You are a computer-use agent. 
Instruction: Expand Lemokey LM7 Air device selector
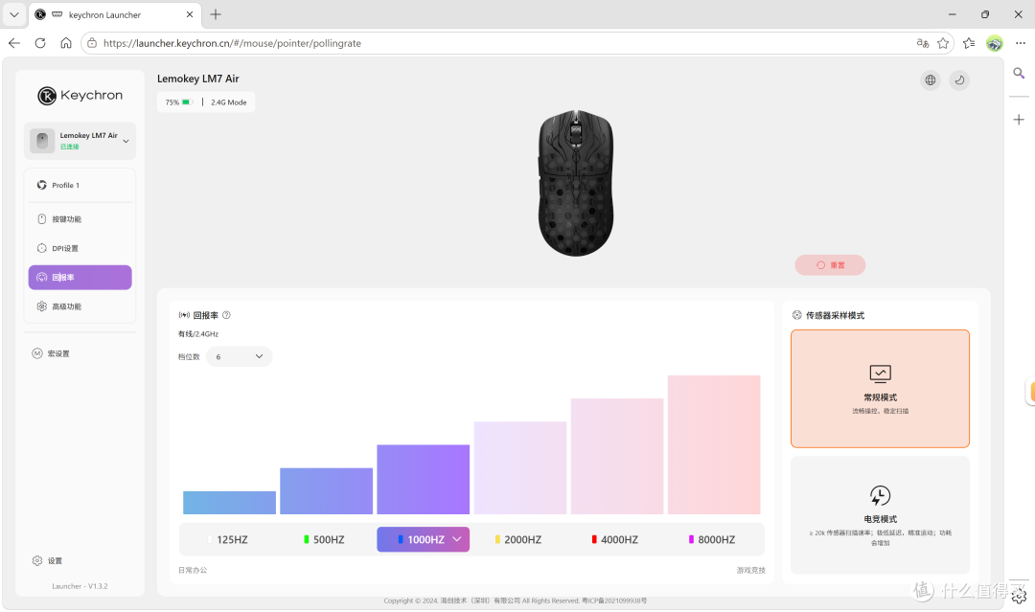coord(80,141)
